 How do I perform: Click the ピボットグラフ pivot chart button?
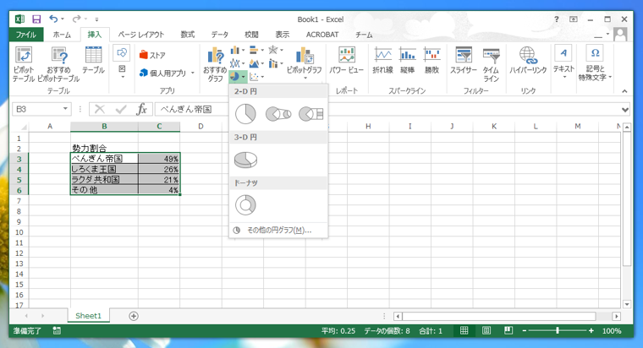305,63
